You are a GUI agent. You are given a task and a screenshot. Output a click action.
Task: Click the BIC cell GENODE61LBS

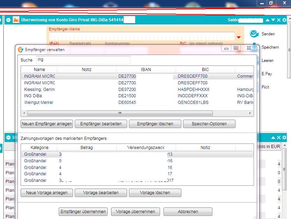point(193,103)
